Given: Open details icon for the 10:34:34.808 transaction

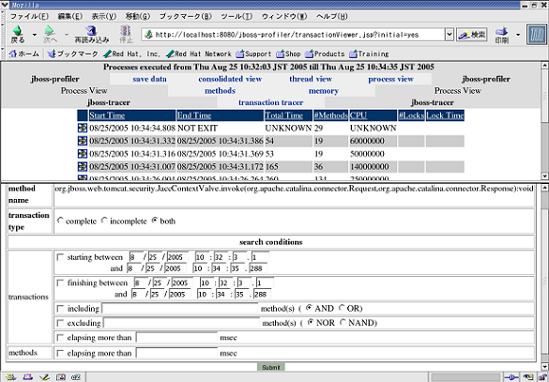Looking at the screenshot, I should [x=83, y=128].
